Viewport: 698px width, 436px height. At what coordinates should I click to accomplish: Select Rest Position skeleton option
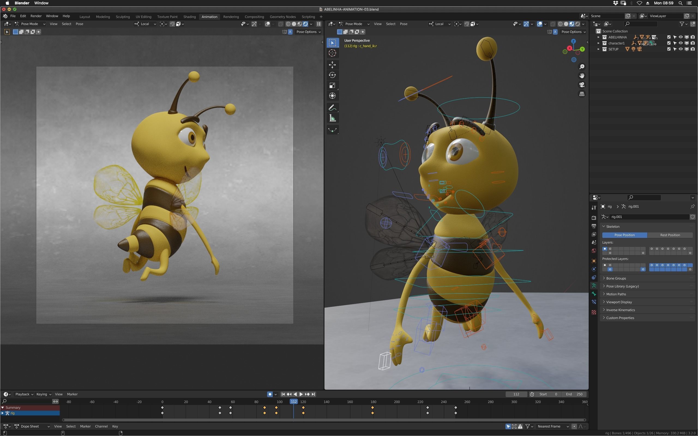point(670,235)
